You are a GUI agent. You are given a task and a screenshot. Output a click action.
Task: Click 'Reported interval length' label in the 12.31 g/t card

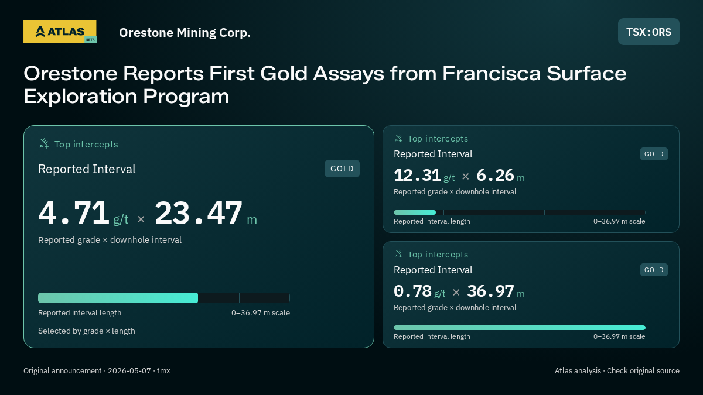[432, 221]
